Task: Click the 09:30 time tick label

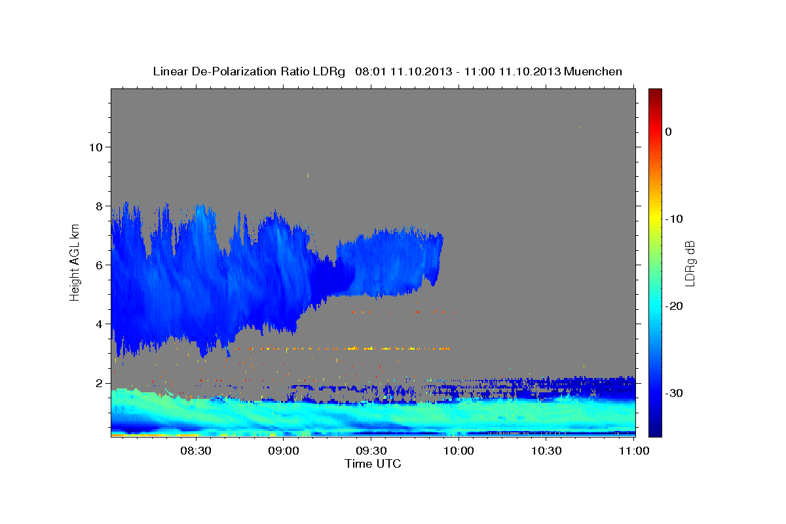Action: (x=371, y=451)
